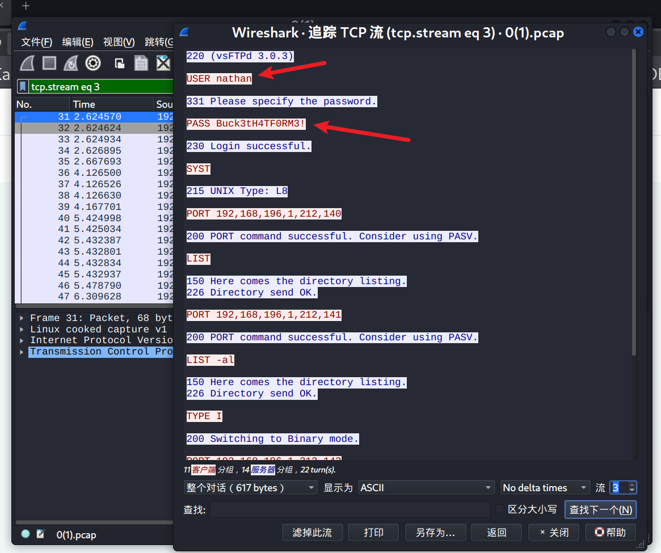Open capture options gear icon
This screenshot has height=553, width=661.
[x=93, y=63]
